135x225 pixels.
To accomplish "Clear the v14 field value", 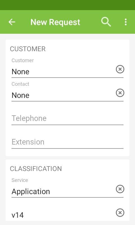I will tap(120, 213).
